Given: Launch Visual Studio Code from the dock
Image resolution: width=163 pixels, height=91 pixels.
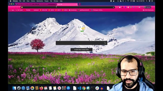Looking at the screenshot, I should (x=79, y=88).
